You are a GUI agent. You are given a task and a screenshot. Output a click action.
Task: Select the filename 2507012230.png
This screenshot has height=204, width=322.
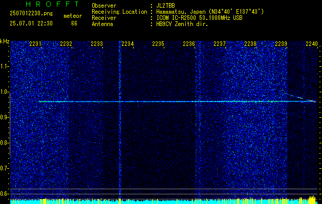point(31,14)
